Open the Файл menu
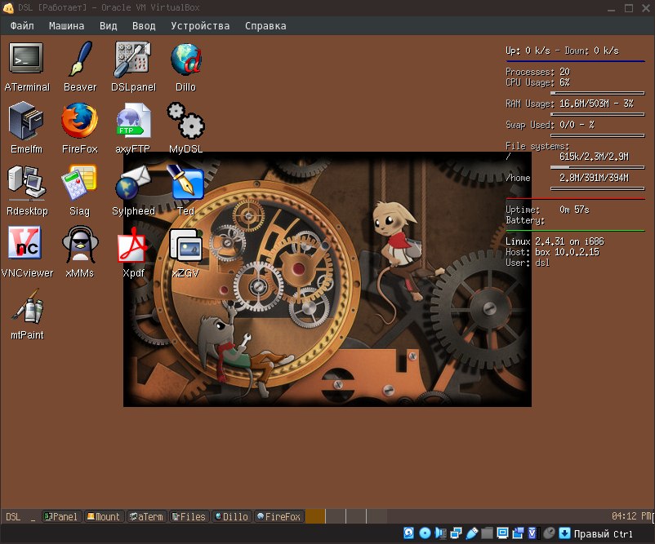Image resolution: width=655 pixels, height=544 pixels. [x=22, y=26]
